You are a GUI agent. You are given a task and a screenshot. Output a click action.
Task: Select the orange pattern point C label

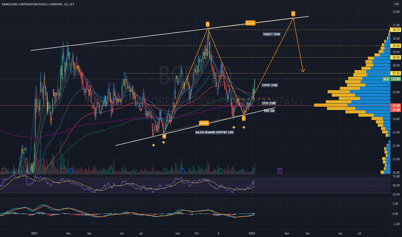(244, 118)
